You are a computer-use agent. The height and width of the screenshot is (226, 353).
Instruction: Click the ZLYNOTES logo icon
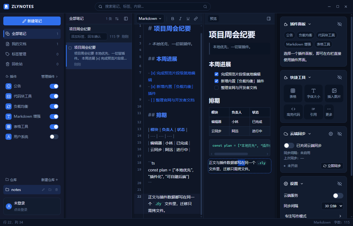[x=6, y=6]
